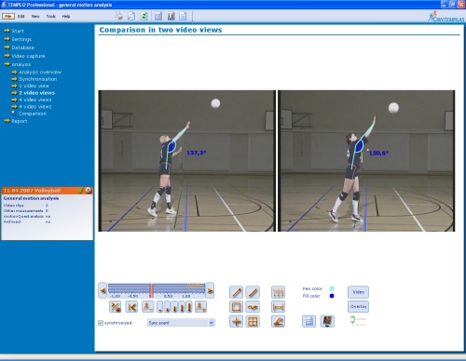Open the print preview page icon
The image size is (466, 361).
(x=131, y=16)
